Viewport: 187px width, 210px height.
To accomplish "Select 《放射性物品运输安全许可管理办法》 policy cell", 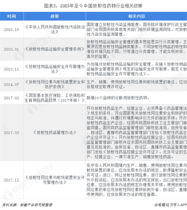I will click(54, 69).
